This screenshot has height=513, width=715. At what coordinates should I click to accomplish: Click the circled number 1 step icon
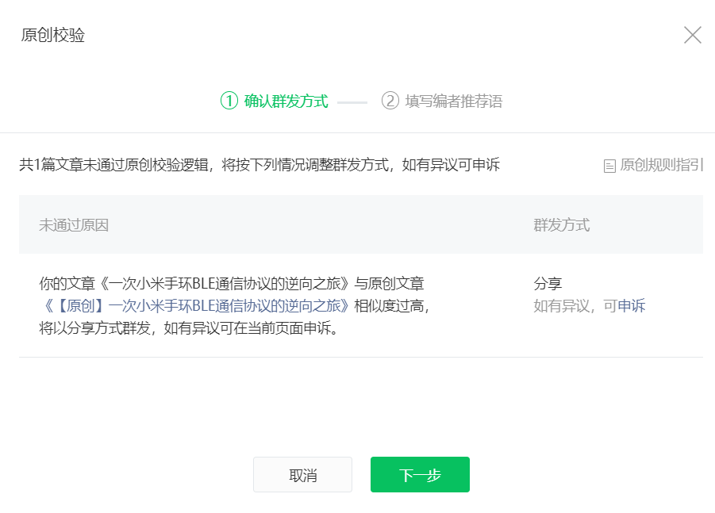229,101
